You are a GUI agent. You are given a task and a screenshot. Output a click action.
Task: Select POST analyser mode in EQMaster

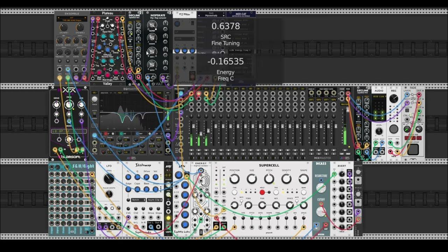[x=120, y=93]
